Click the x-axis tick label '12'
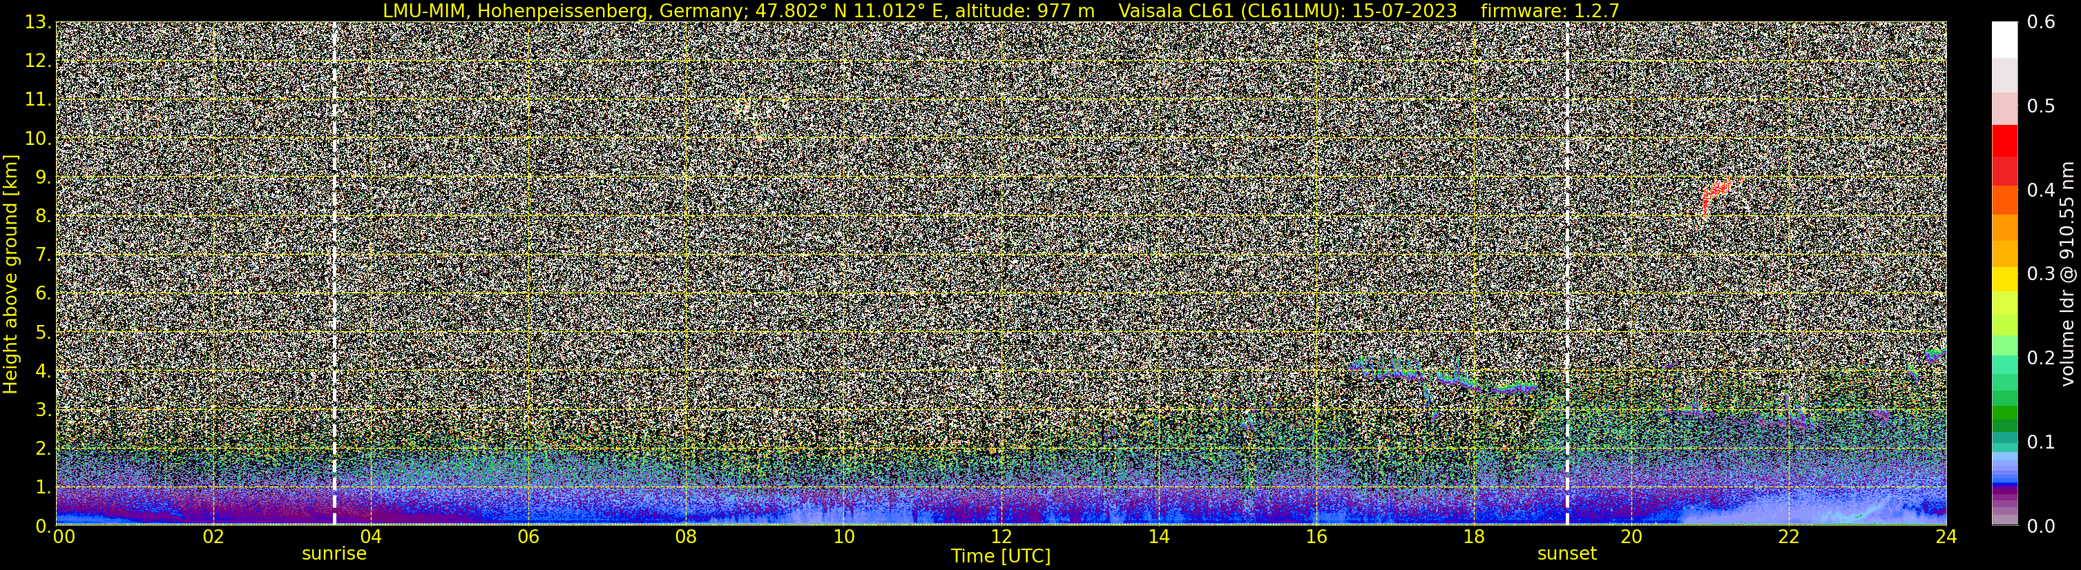This screenshot has width=2081, height=570. pos(1000,537)
